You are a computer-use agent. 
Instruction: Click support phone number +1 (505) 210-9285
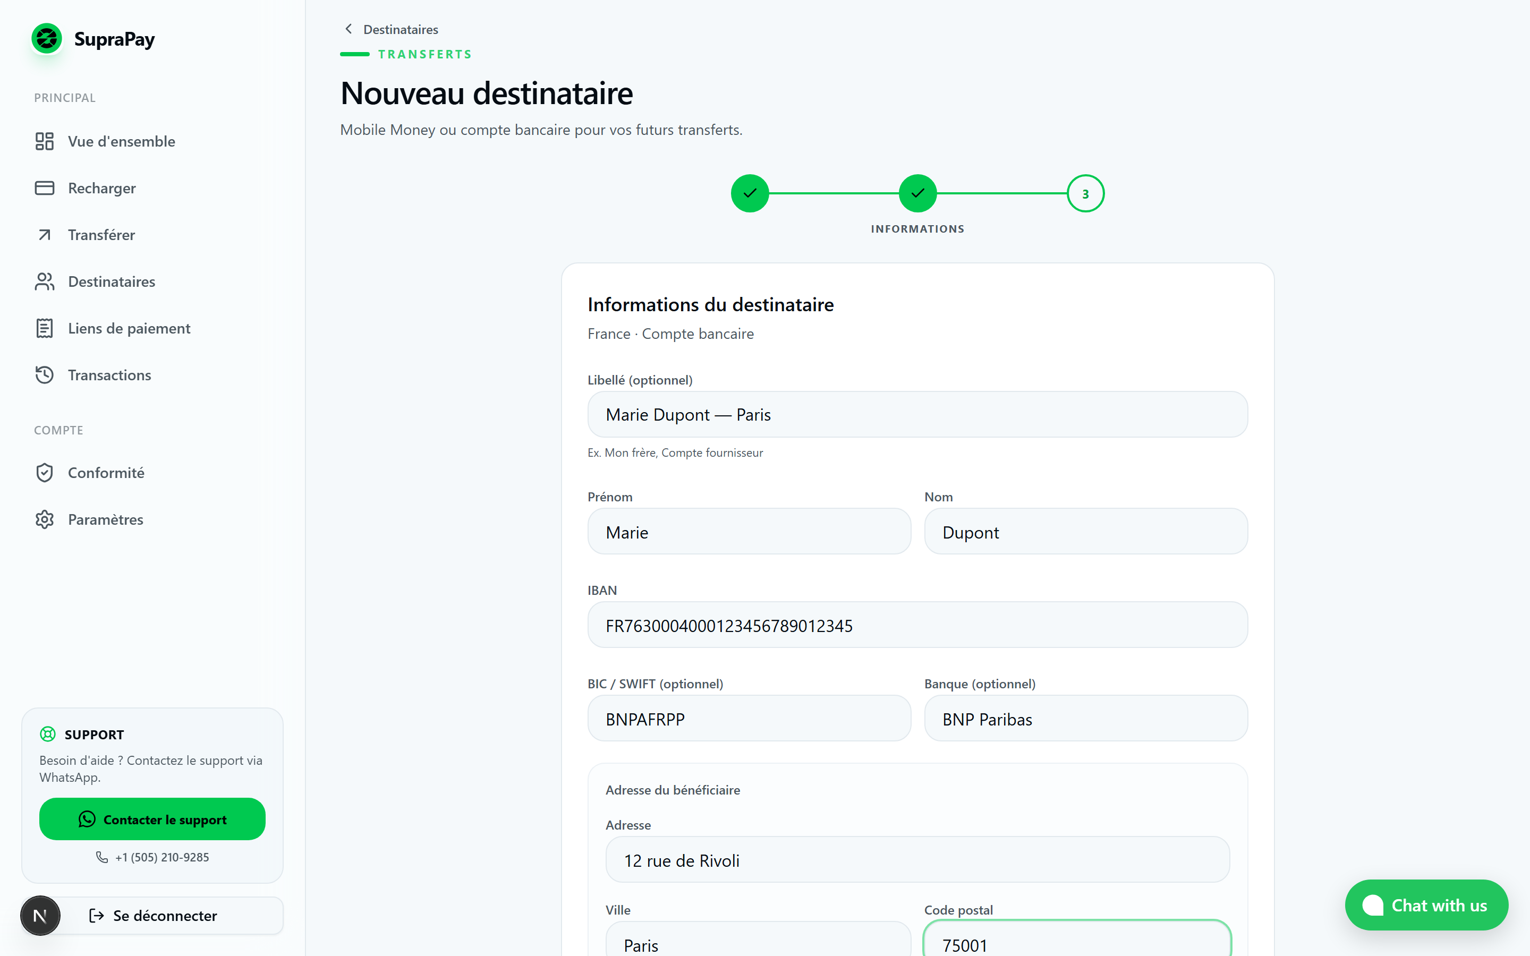click(x=162, y=857)
